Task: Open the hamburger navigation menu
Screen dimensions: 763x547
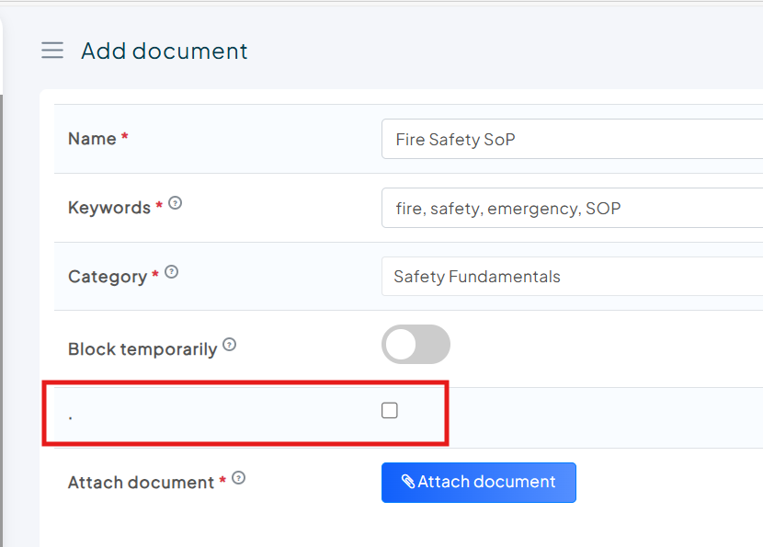Action: point(52,51)
